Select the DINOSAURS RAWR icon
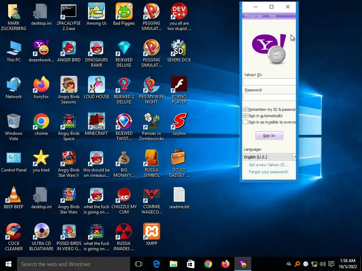The height and width of the screenshot is (271, 362). click(97, 53)
